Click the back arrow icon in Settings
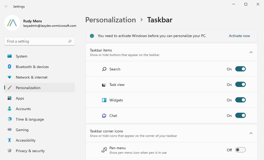 point(6,6)
